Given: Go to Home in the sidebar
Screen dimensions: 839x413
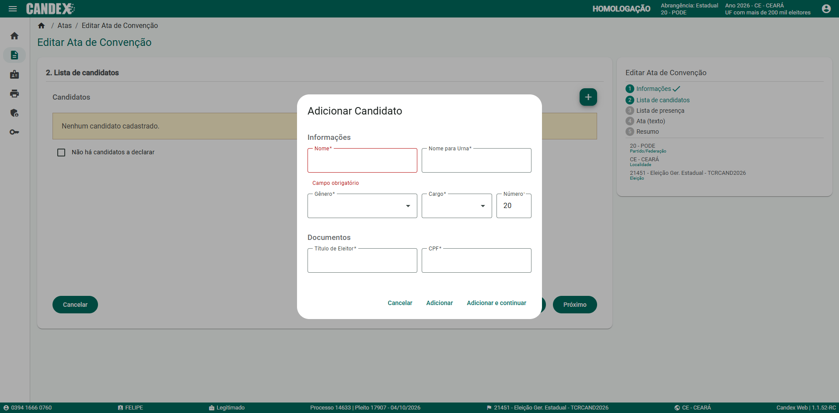Looking at the screenshot, I should point(14,36).
